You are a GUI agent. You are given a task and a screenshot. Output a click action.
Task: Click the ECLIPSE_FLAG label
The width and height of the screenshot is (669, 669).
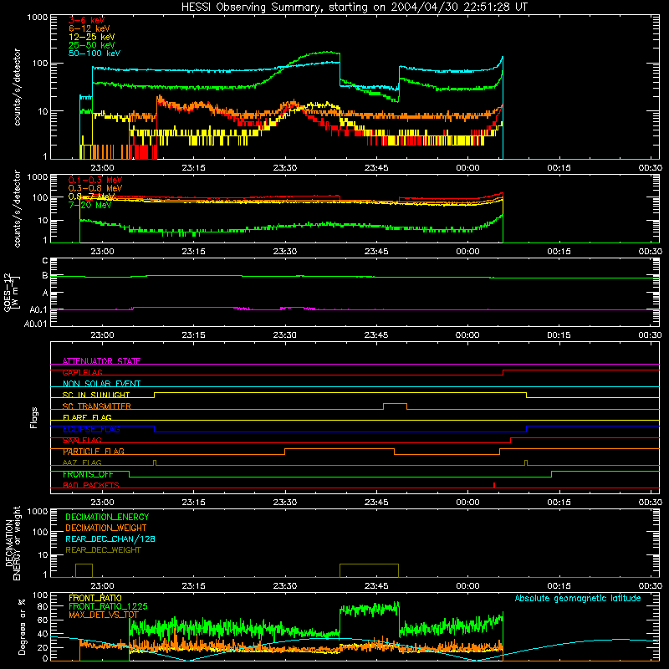point(91,429)
